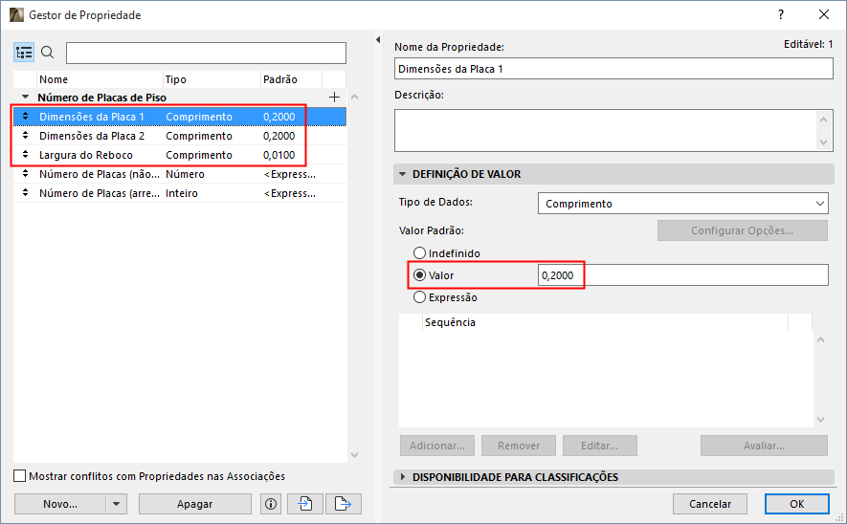847x524 pixels.
Task: Collapse the DEFINIÇÃO DE VALOR section
Action: (402, 174)
